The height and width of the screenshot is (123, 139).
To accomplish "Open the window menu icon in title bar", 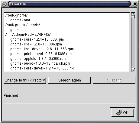I will (x=4, y=4).
